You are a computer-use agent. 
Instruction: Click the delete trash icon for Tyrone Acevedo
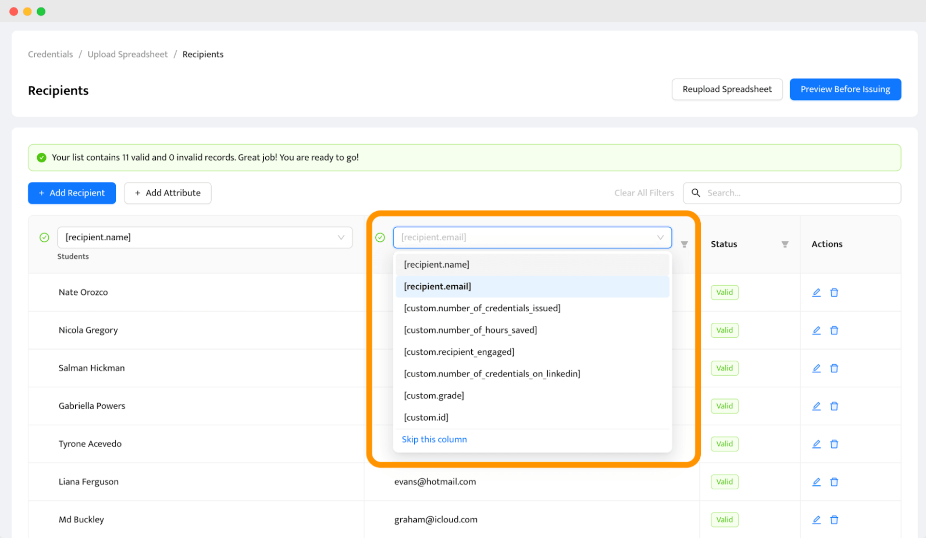tap(834, 443)
